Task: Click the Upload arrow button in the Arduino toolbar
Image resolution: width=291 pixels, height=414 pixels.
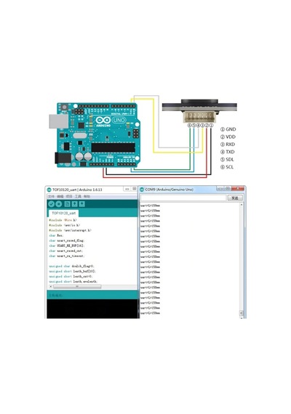Action: tap(59, 204)
